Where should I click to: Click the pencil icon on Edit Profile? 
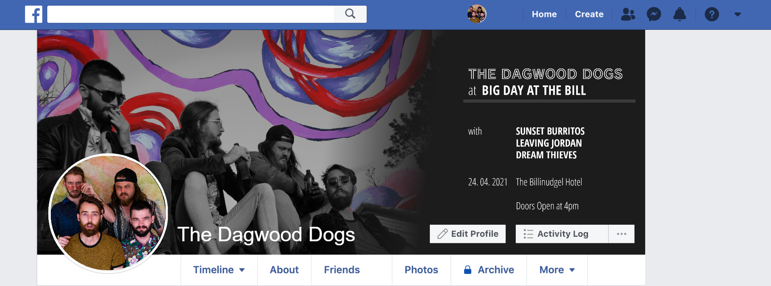pyautogui.click(x=442, y=234)
